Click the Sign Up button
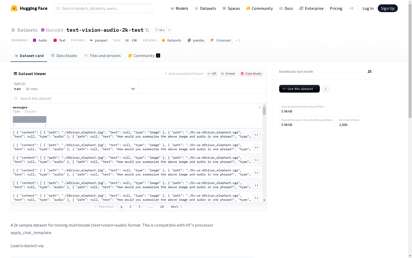The width and height of the screenshot is (412, 258). click(x=388, y=8)
